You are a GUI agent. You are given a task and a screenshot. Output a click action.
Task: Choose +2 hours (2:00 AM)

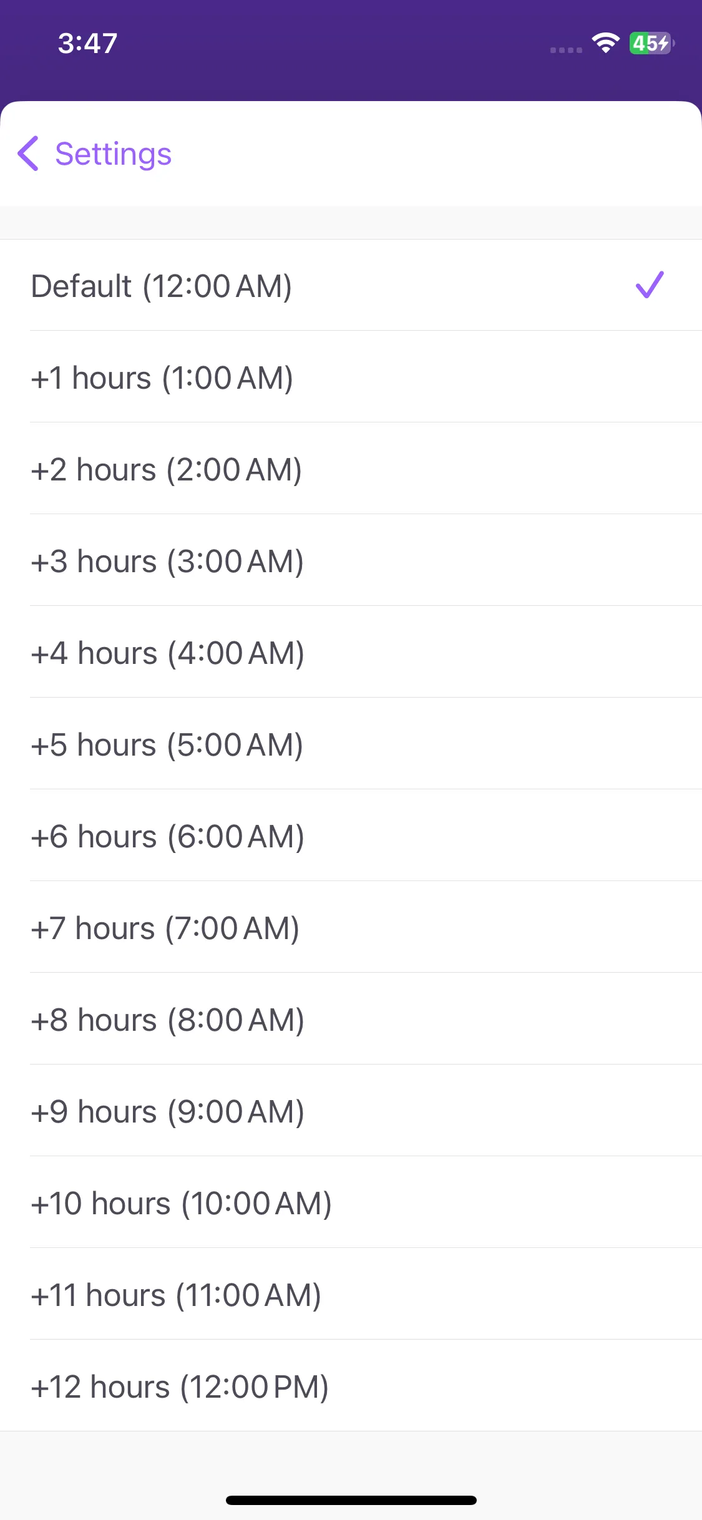[x=351, y=469]
